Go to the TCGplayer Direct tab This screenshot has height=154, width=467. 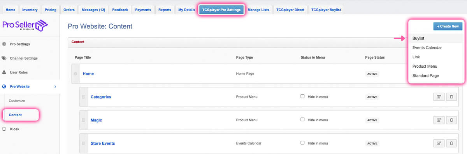tap(290, 10)
